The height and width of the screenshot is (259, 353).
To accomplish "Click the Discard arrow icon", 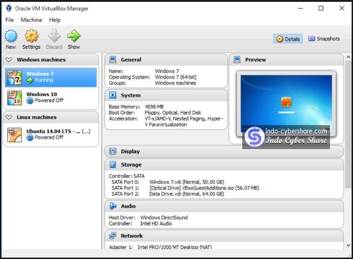I will (54, 35).
